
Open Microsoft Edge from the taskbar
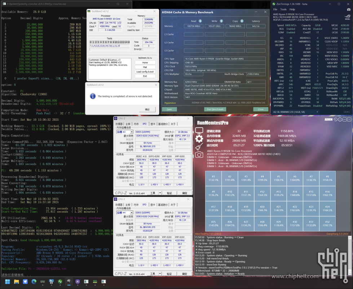click(x=34, y=281)
